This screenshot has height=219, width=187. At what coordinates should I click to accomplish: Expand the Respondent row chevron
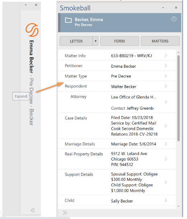(x=166, y=86)
